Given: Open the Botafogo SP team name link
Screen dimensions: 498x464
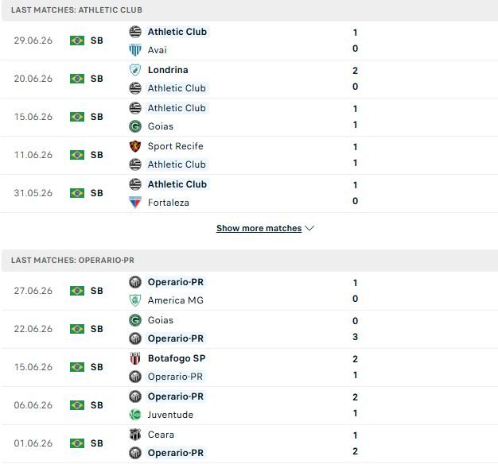Looking at the screenshot, I should (x=177, y=358).
